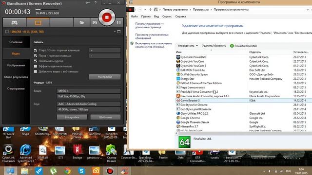Click the Пауза hotkey input field
Image resolution: width=312 pixels, height=175 pixels.
[105, 56]
